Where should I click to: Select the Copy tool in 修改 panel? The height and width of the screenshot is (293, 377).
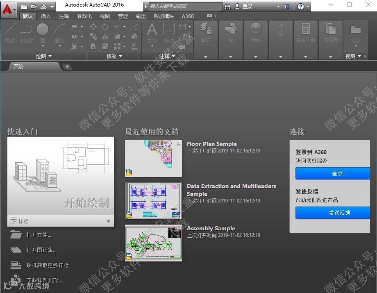pyautogui.click(x=93, y=36)
